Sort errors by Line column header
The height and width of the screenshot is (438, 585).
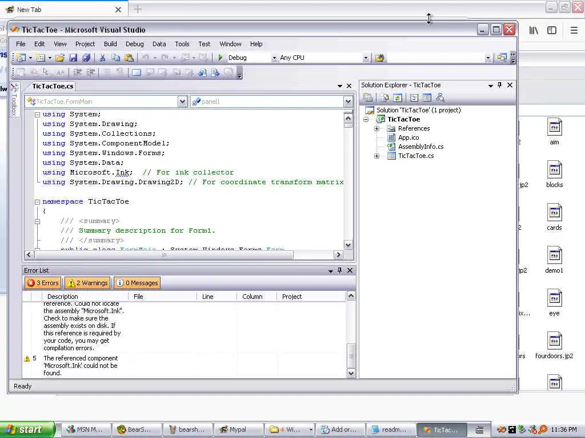(x=217, y=297)
